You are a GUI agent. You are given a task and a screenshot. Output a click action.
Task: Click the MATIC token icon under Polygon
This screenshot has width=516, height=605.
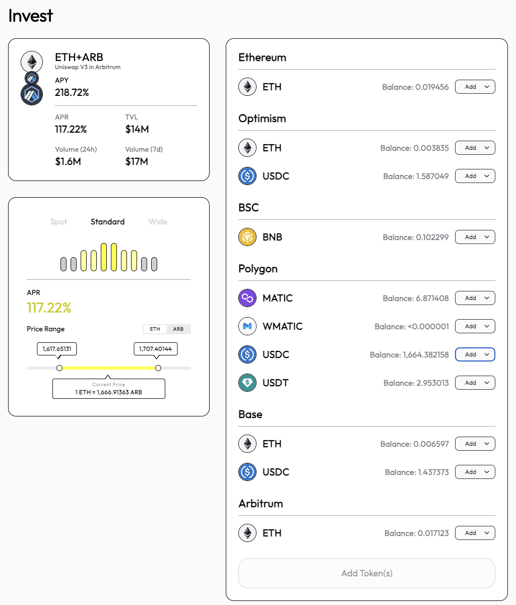coord(247,298)
